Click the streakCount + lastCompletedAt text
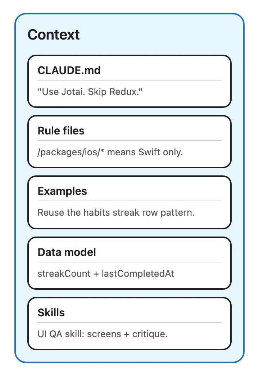259x376 pixels. click(106, 274)
